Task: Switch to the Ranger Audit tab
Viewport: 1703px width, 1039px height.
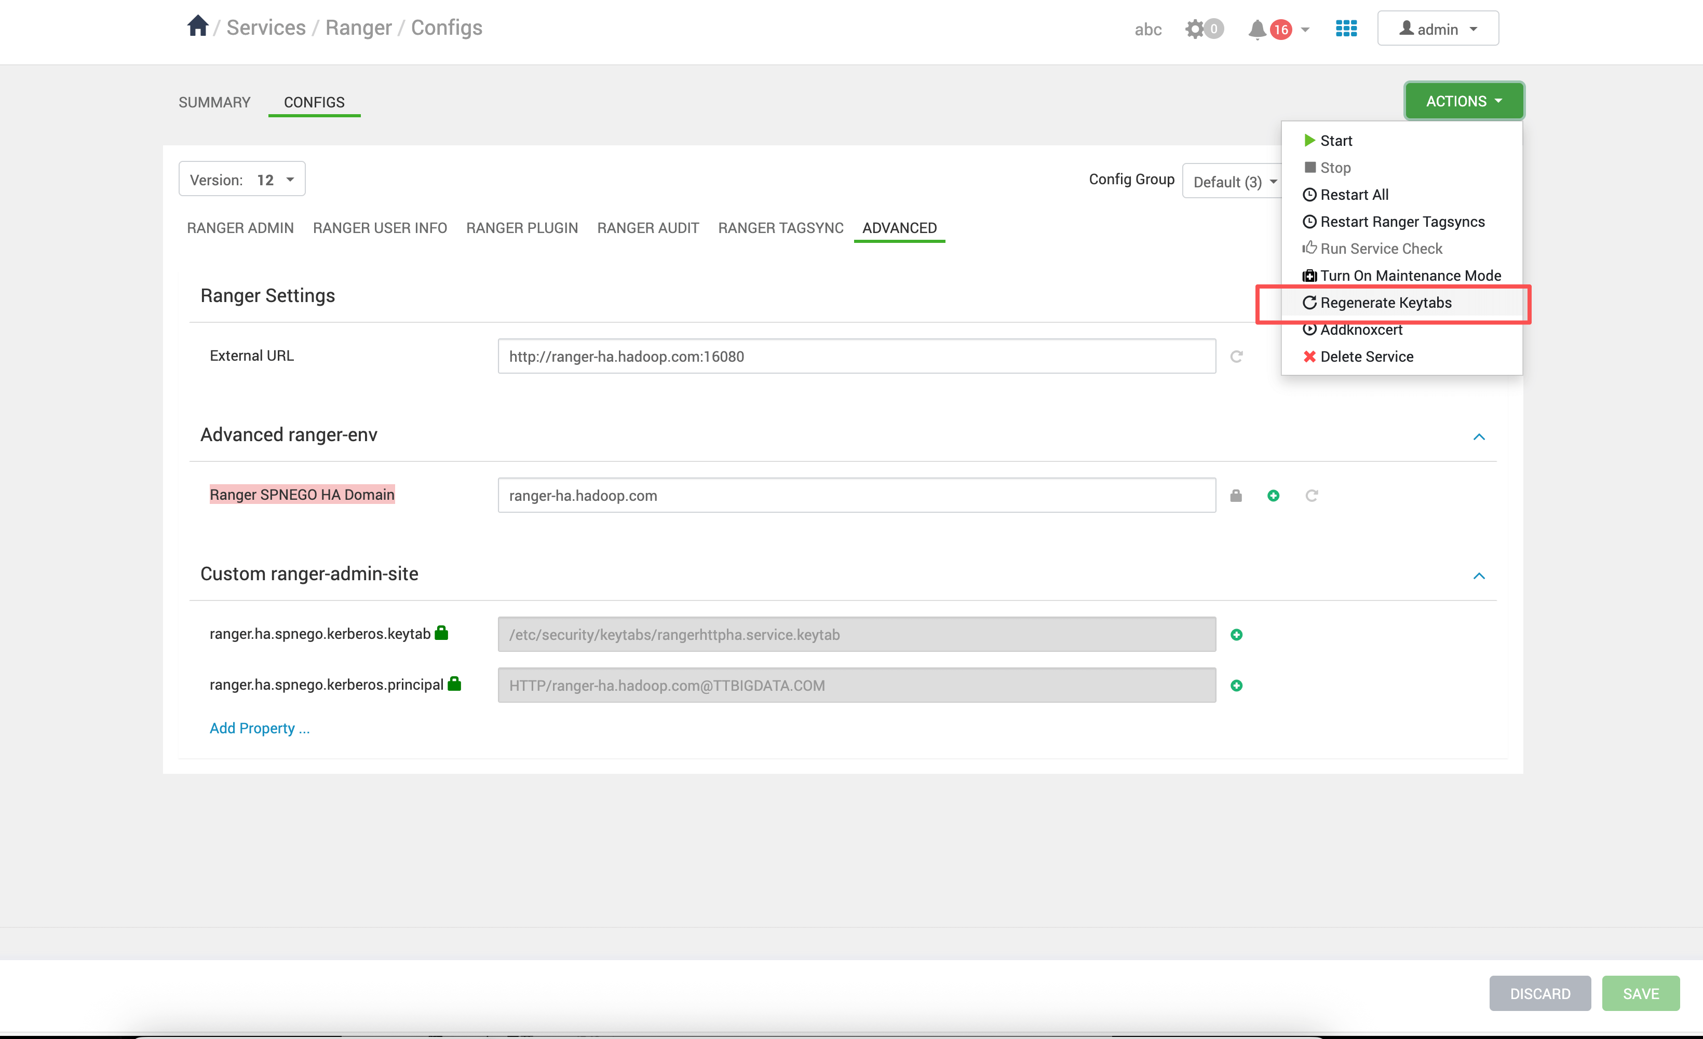Action: click(647, 228)
